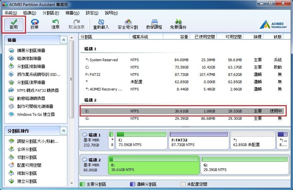Select the 未配置 unallocated row in list

(x=183, y=82)
